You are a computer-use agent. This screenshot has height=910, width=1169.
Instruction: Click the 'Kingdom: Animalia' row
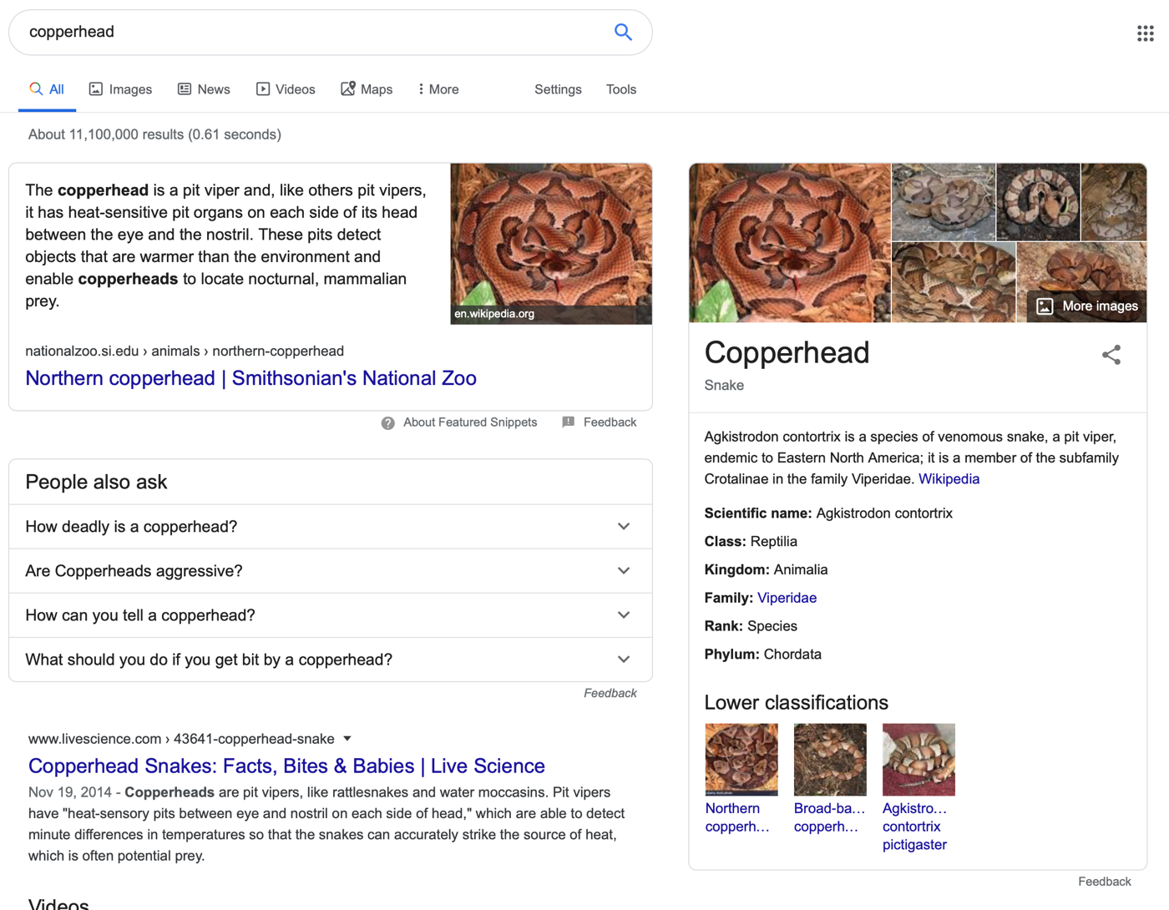tap(766, 570)
